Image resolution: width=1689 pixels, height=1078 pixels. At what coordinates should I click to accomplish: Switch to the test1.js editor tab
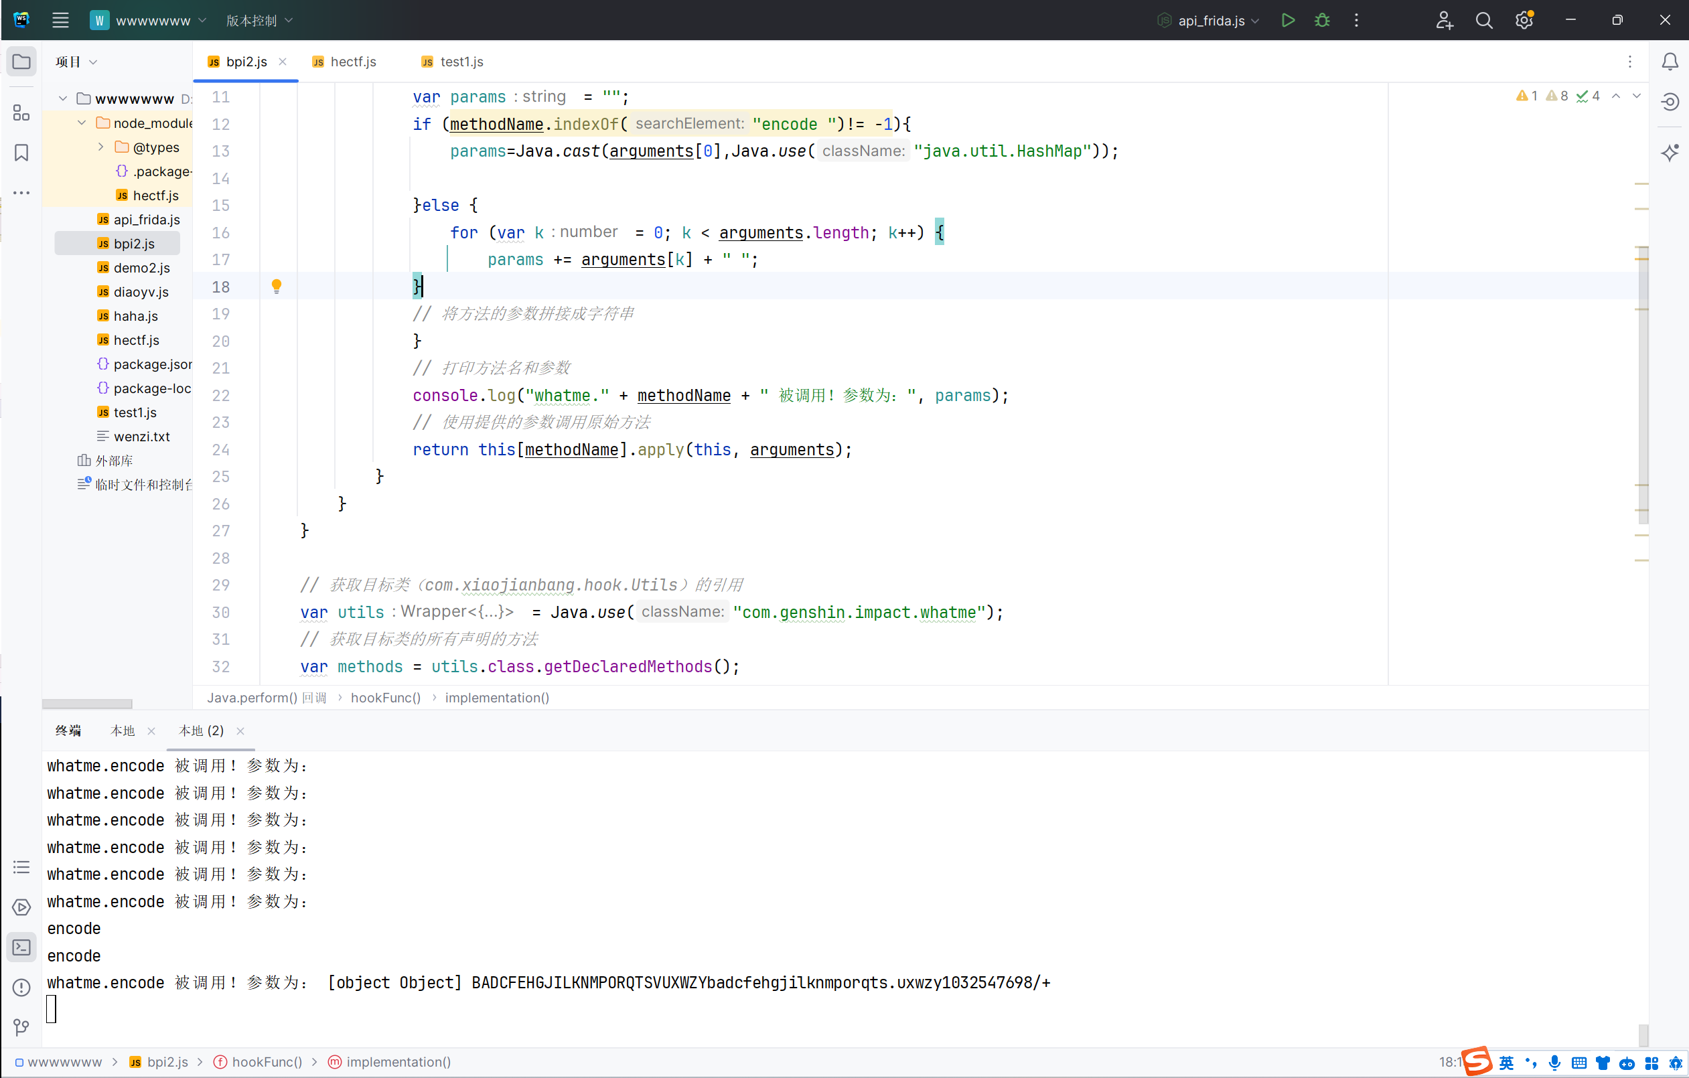[x=453, y=62]
